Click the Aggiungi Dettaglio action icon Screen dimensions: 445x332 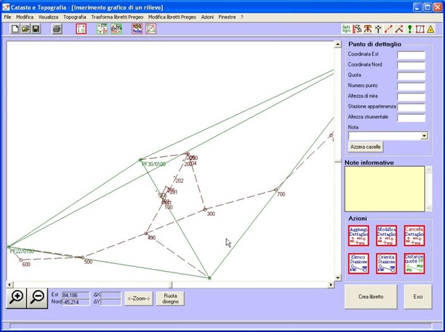click(x=358, y=236)
